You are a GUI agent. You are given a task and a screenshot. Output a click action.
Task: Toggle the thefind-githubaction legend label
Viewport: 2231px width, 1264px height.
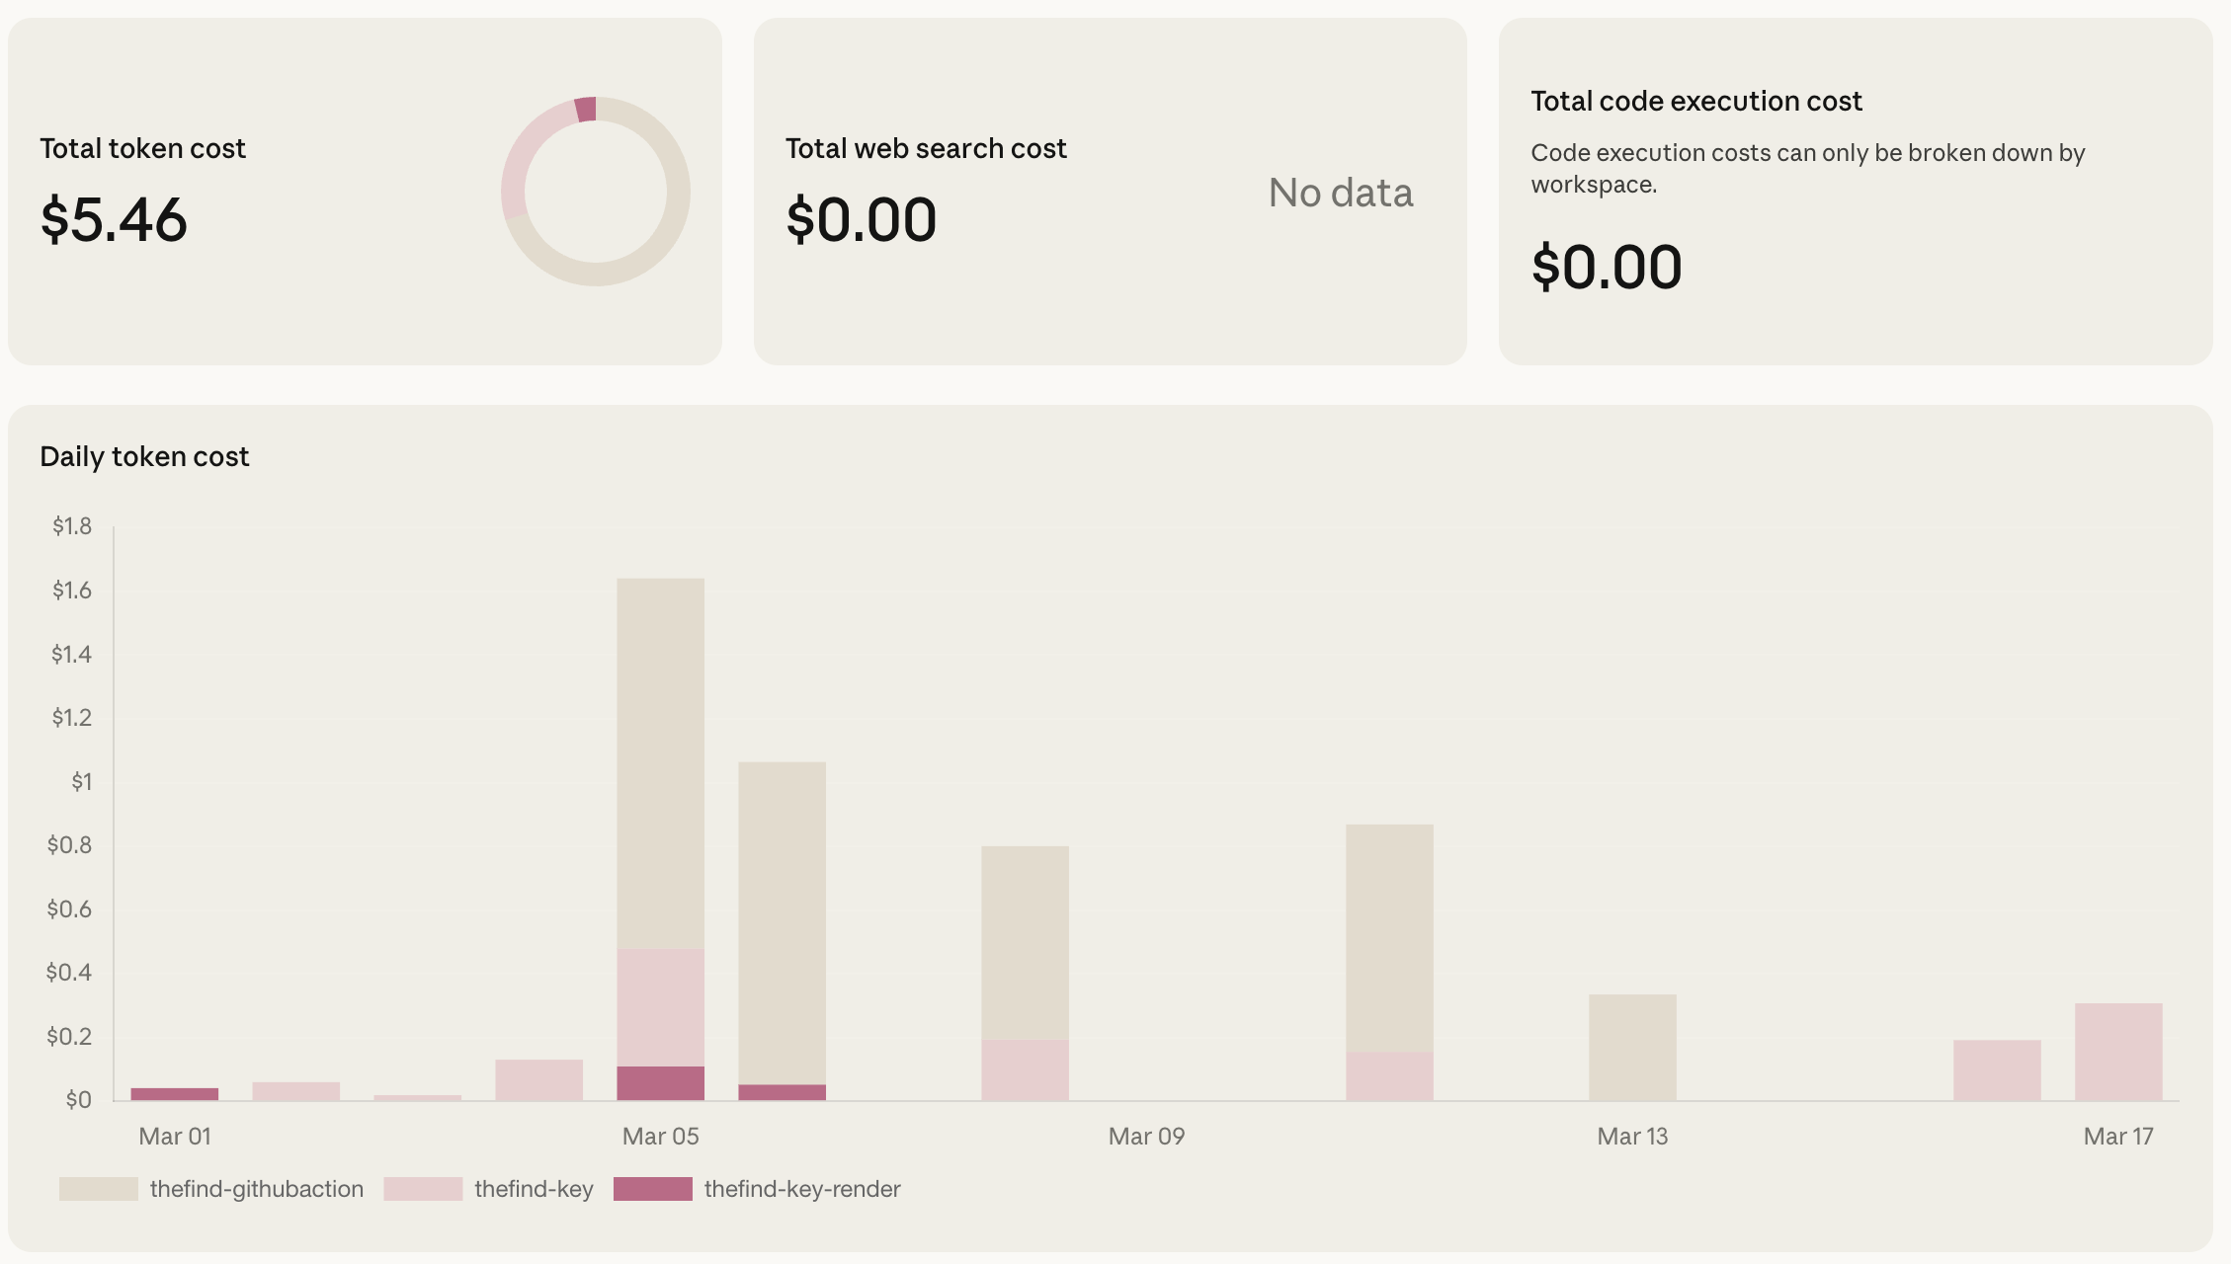pyautogui.click(x=256, y=1189)
